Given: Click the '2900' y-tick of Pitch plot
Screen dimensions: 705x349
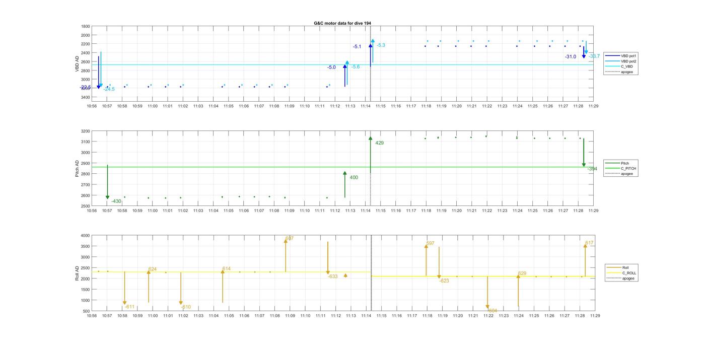Looking at the screenshot, I should coord(86,163).
